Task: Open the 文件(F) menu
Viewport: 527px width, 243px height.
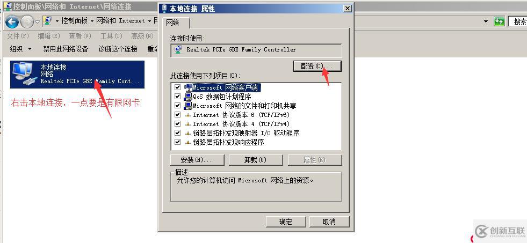Action: click(18, 36)
